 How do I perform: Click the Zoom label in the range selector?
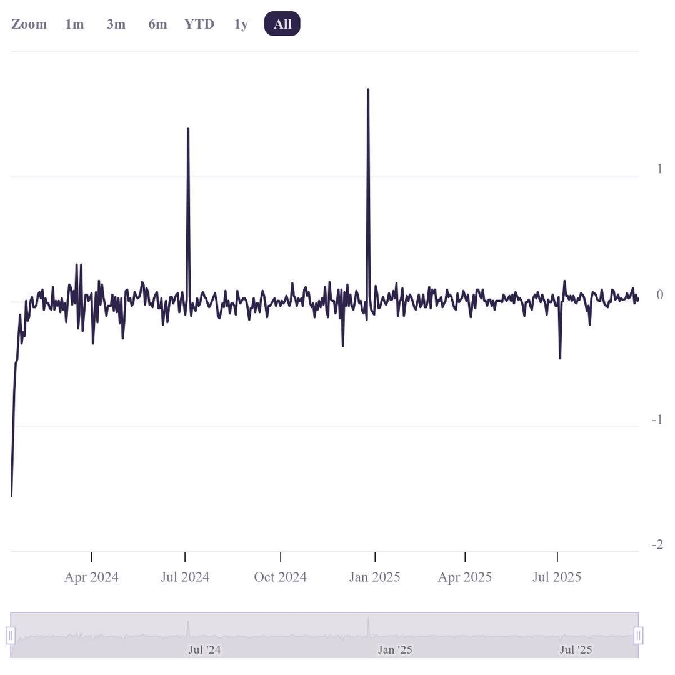click(x=29, y=24)
